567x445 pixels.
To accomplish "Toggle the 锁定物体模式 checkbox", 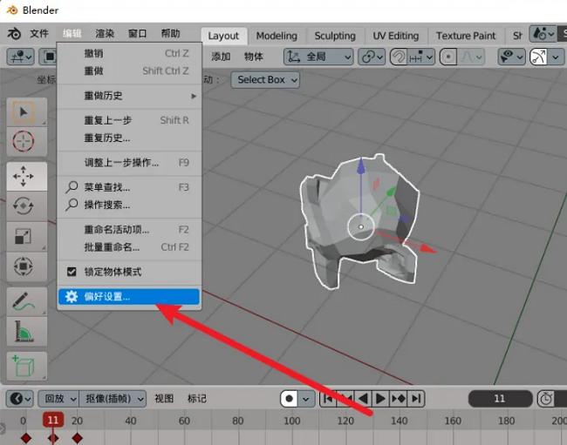I will click(x=72, y=272).
